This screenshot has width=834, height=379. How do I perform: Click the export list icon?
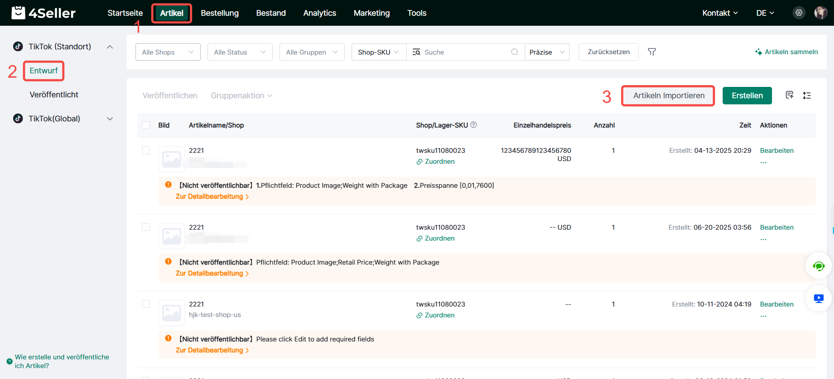coord(789,95)
